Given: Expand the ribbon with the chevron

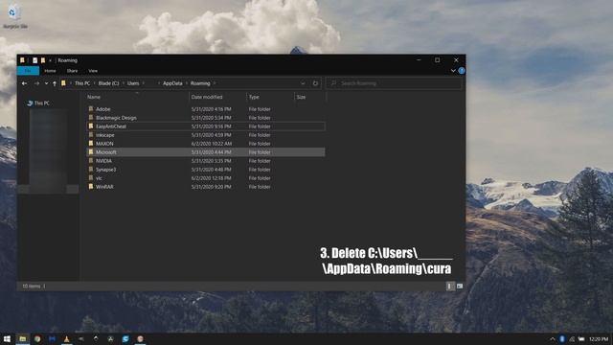Looking at the screenshot, I should coord(453,71).
